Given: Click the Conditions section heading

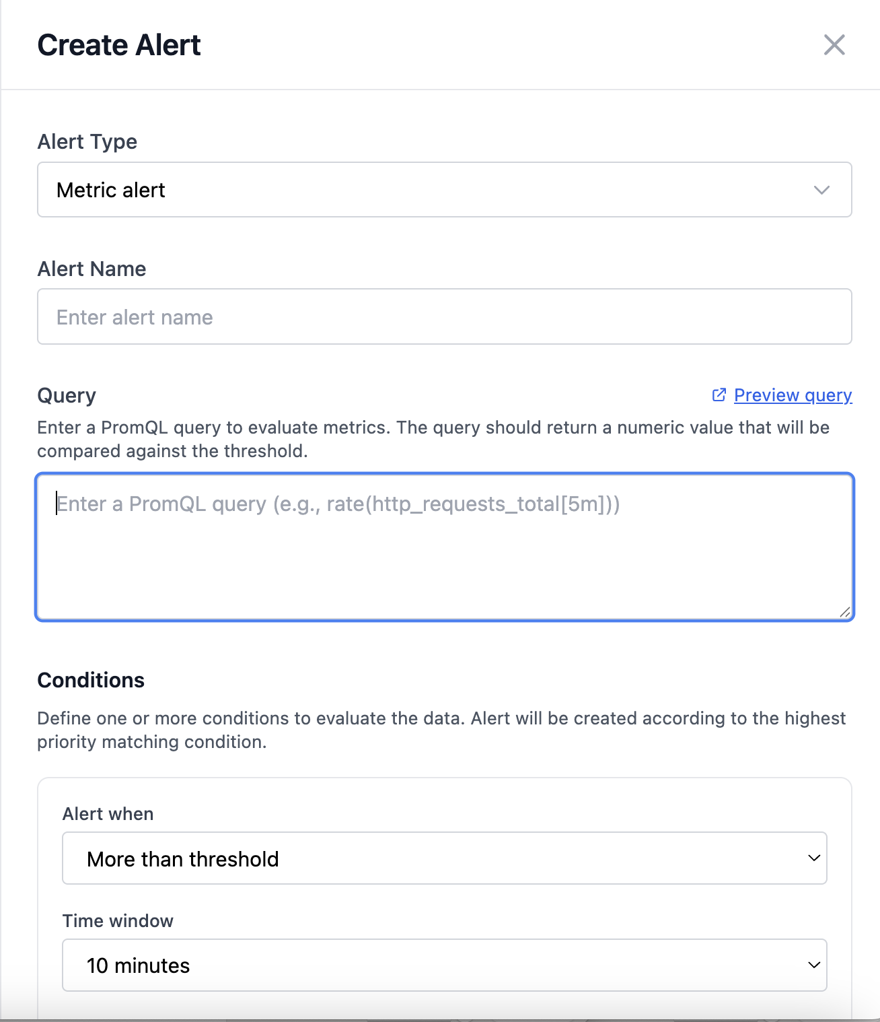Looking at the screenshot, I should point(91,680).
